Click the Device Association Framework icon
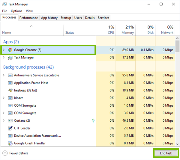Image resolution: width=180 pixels, height=160 pixels. tap(10, 136)
